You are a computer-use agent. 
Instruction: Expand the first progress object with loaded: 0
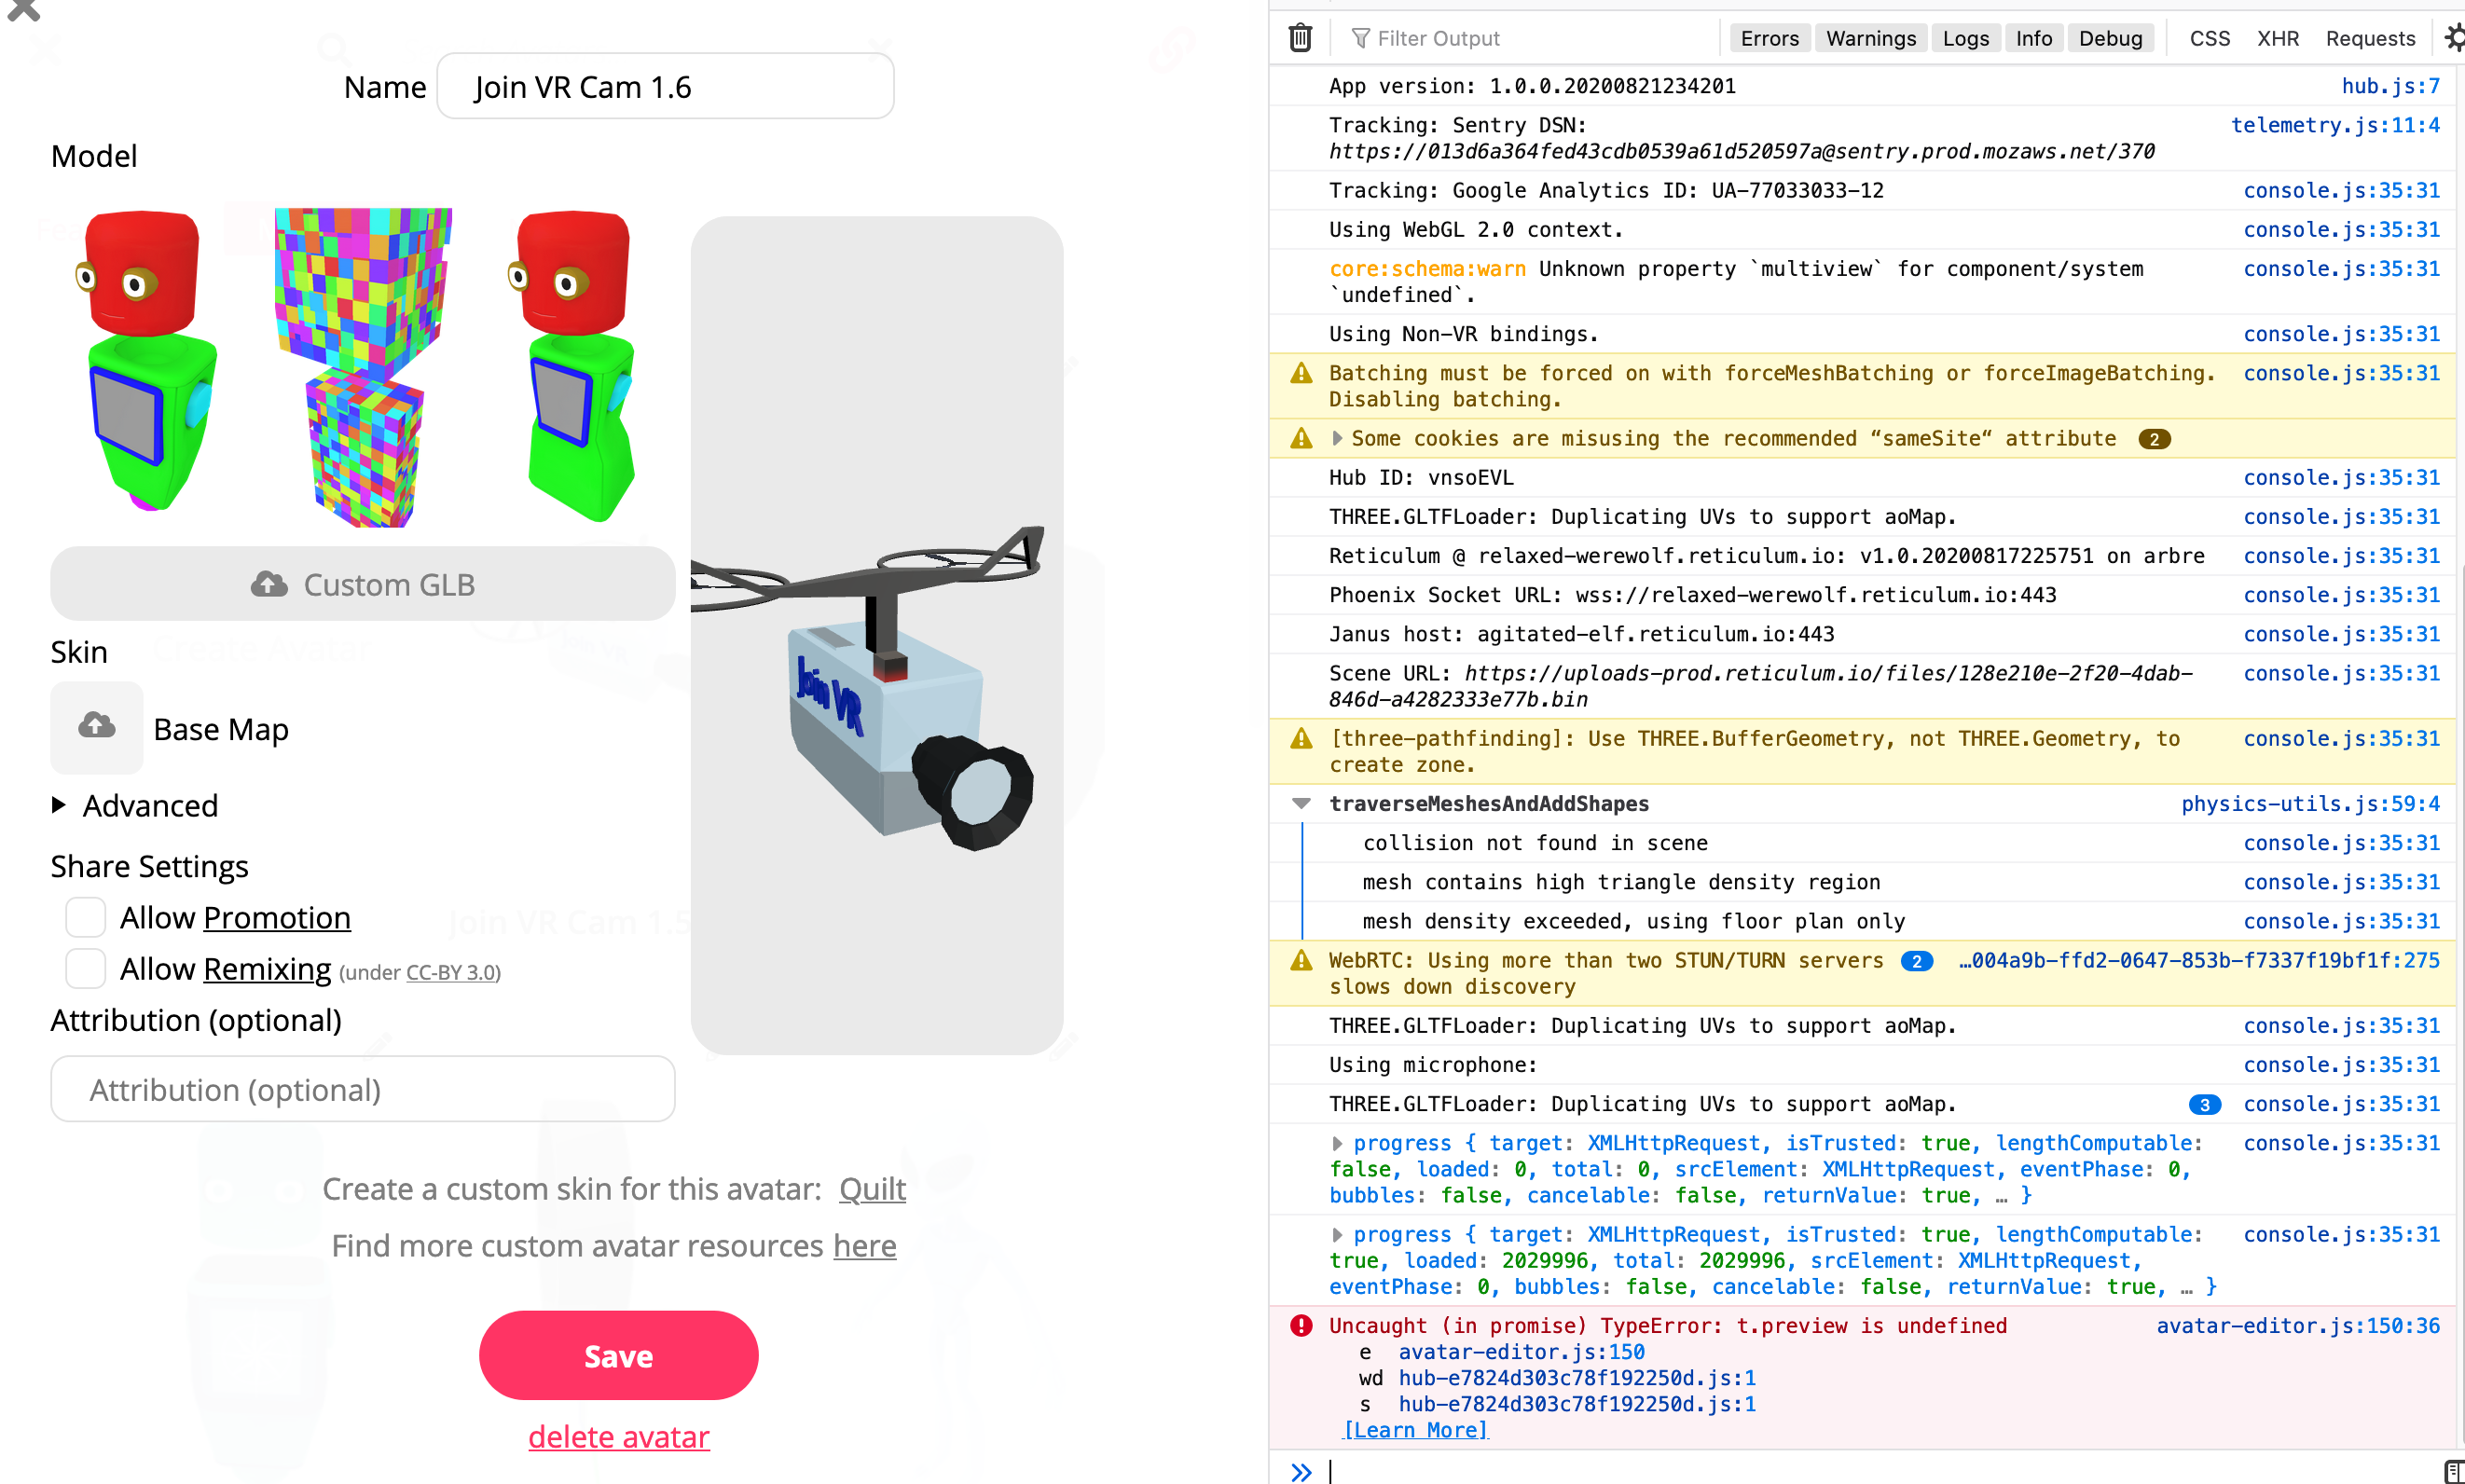point(1337,1143)
